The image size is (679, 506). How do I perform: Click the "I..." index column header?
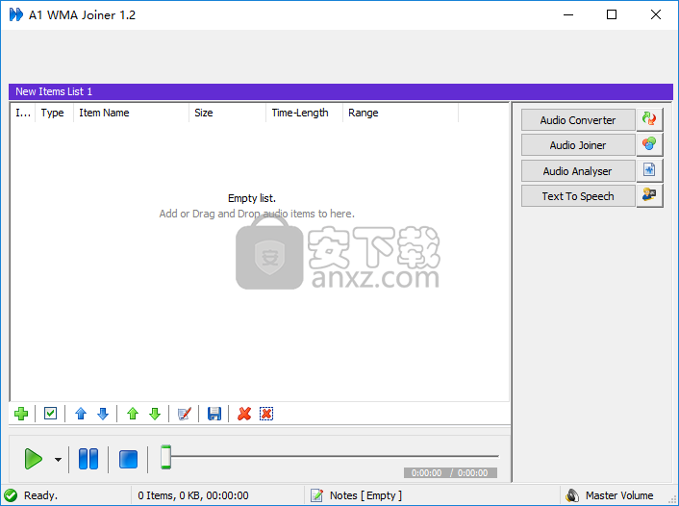23,113
